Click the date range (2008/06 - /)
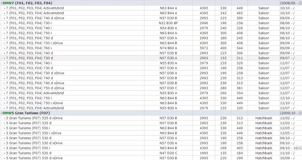Screen dimensions: 302x160 click(x=291, y=3)
